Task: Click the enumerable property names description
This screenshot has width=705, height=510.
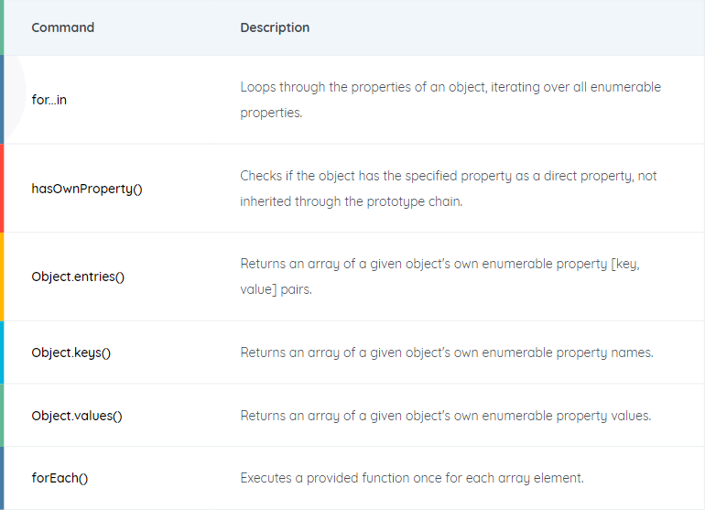Action: point(447,353)
